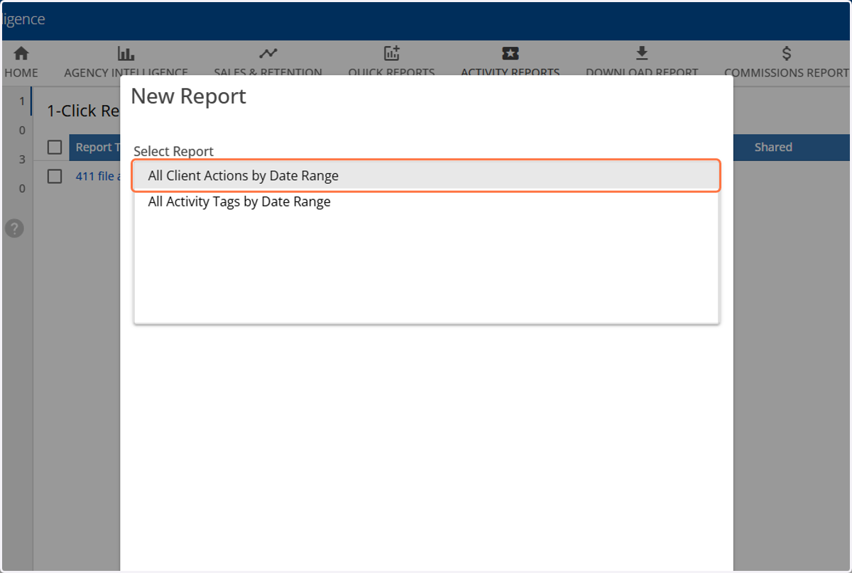Click the COMMISSIONS REPORT navigation label
Screen dimensions: 852x573
pyautogui.click(x=786, y=72)
